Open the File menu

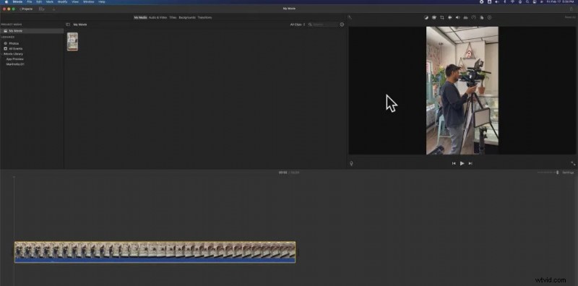(29, 2)
